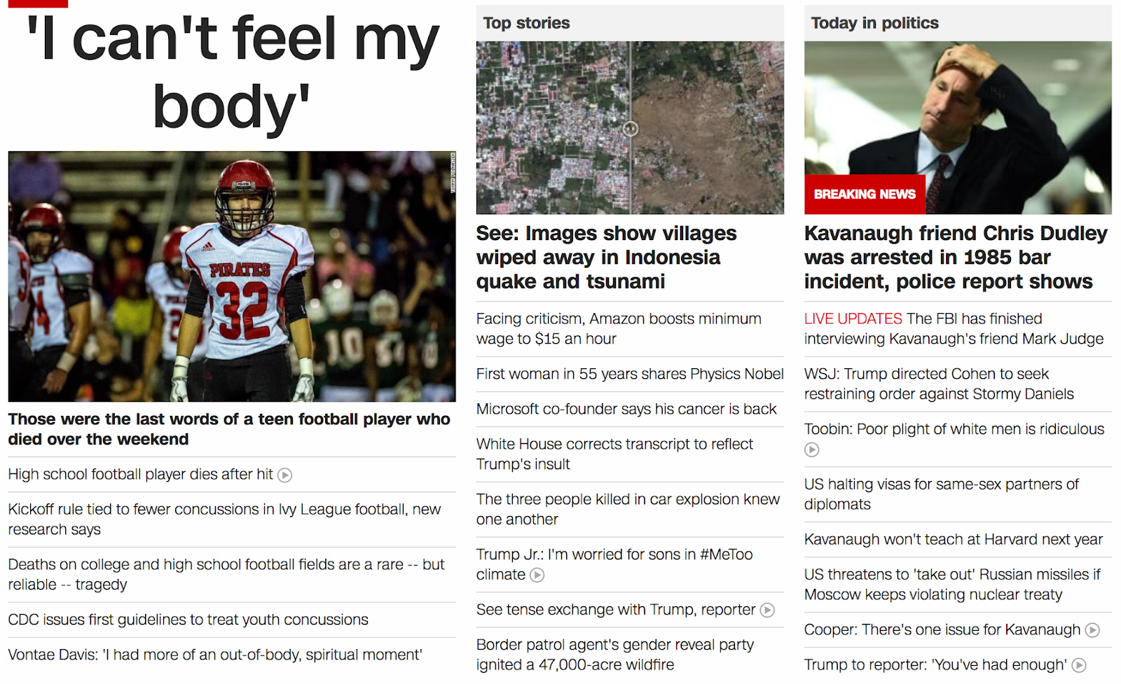Image resolution: width=1121 pixels, height=684 pixels.
Task: Read Amazon boosts minimum wage to $15 story
Action: 619,329
